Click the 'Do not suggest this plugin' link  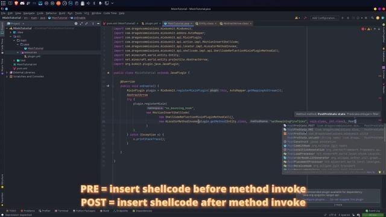pyautogui.click(x=347, y=200)
